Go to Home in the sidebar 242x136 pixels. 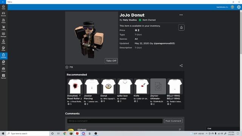(x=3, y=7)
